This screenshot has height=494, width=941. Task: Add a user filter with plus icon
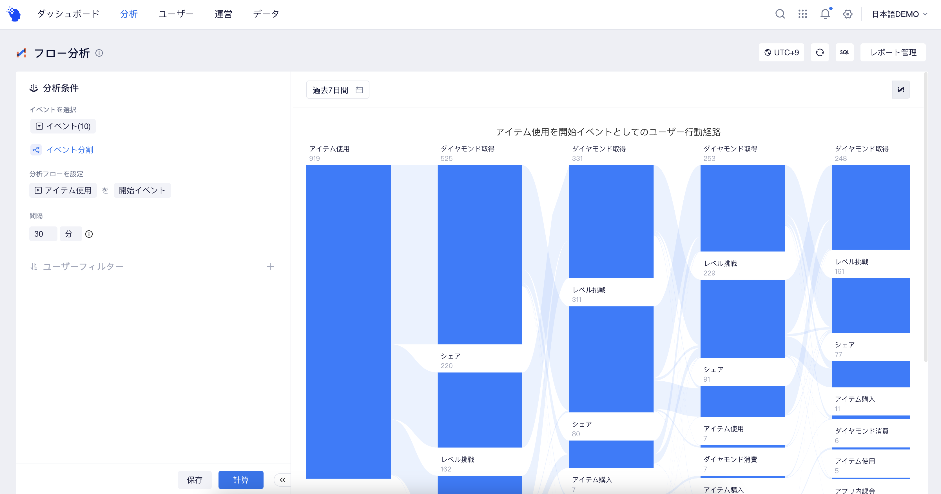tap(270, 267)
